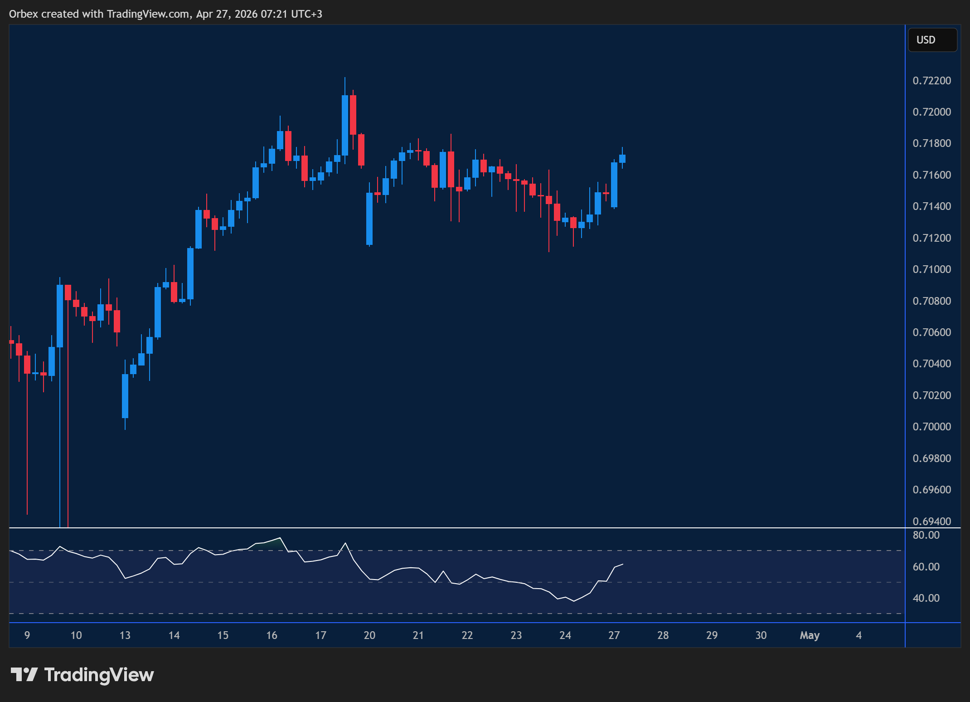Click the 20 date label on the time axis
This screenshot has height=702, width=970.
click(369, 635)
